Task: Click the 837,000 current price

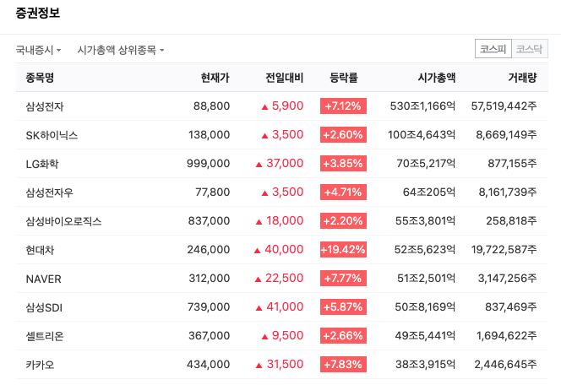Action: click(209, 221)
